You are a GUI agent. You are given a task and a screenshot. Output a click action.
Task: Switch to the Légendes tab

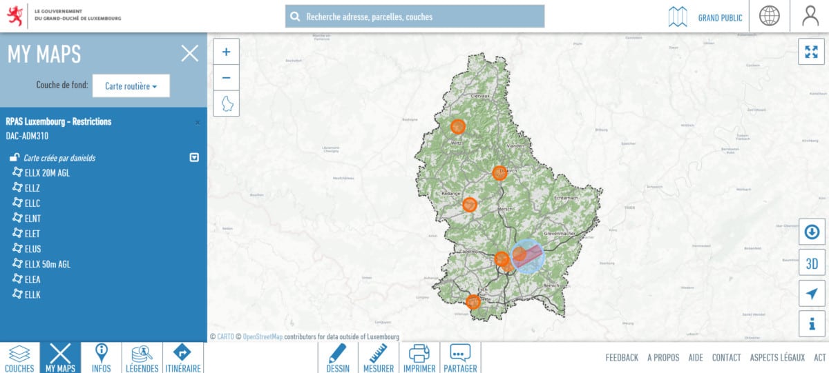coord(142,358)
